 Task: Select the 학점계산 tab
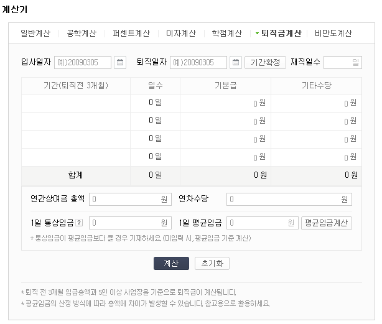coord(227,33)
